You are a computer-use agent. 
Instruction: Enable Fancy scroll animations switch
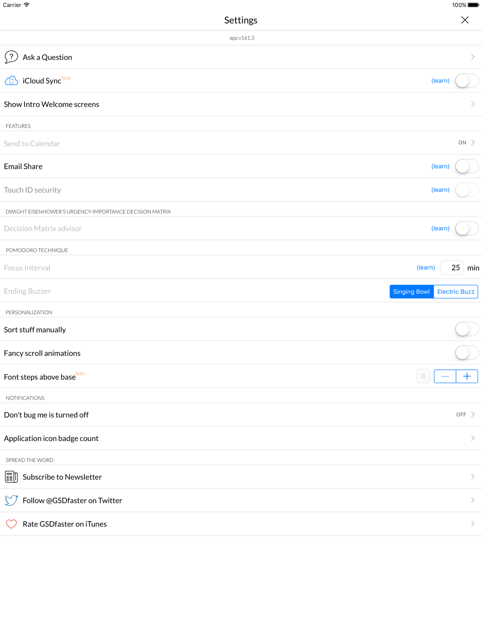point(466,353)
